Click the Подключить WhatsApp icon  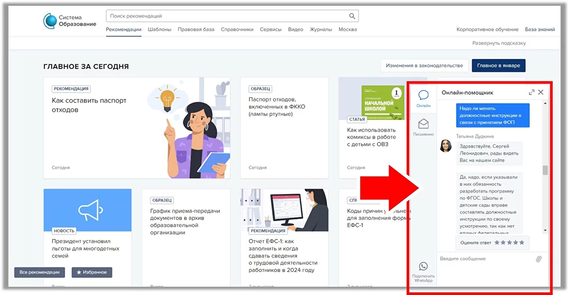coord(424,267)
